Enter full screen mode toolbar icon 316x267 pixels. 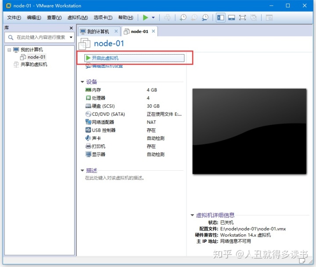242,18
